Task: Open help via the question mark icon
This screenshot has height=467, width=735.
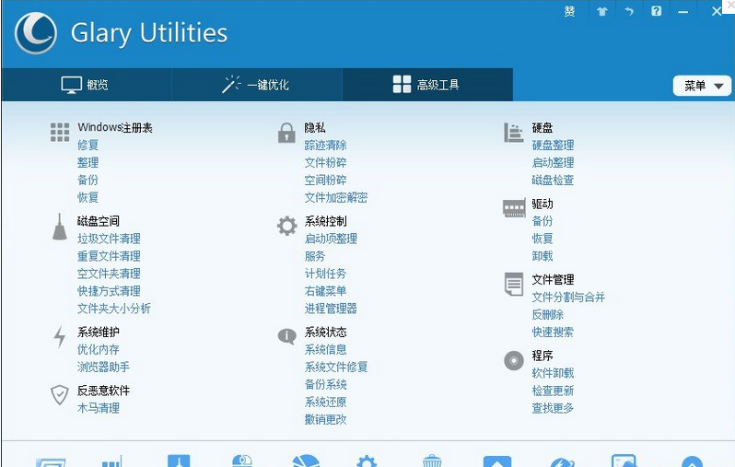Action: [656, 12]
